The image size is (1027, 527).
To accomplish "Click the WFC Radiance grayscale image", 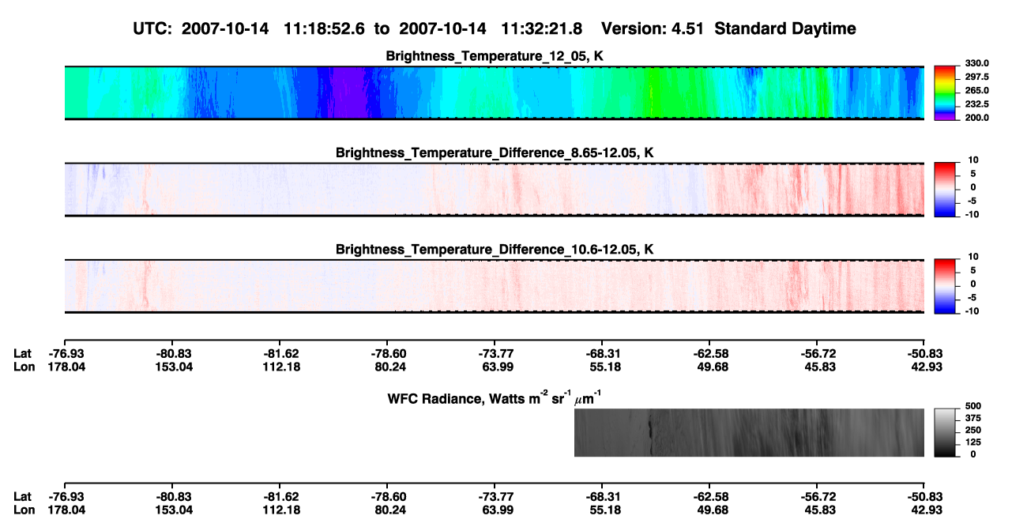I will tap(749, 432).
